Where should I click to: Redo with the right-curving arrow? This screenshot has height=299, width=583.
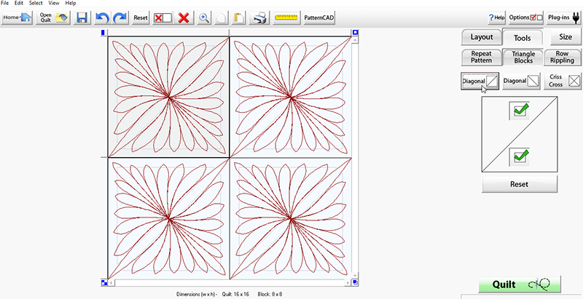coord(120,17)
